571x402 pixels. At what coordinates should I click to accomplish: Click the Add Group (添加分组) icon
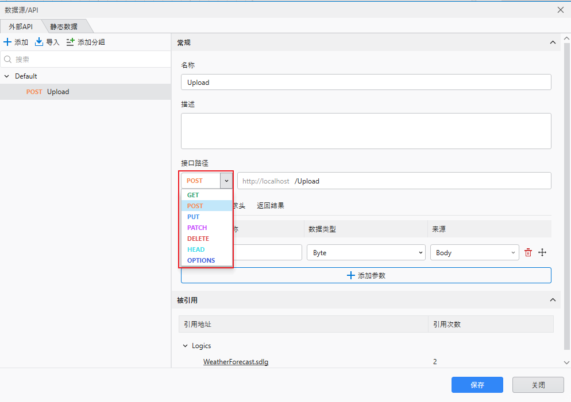click(x=71, y=42)
